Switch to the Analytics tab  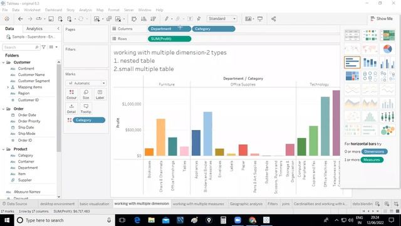(34, 29)
